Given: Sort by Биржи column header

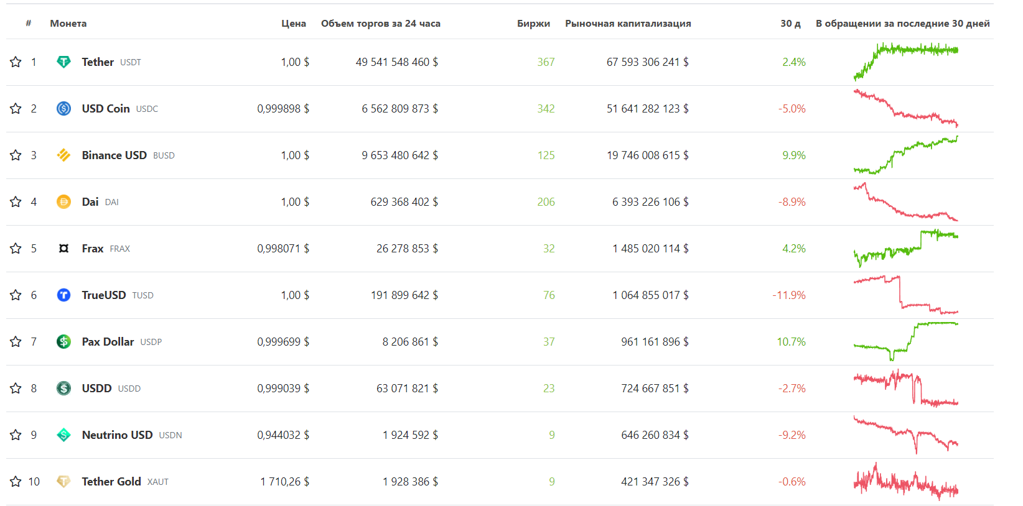Looking at the screenshot, I should click(x=533, y=24).
